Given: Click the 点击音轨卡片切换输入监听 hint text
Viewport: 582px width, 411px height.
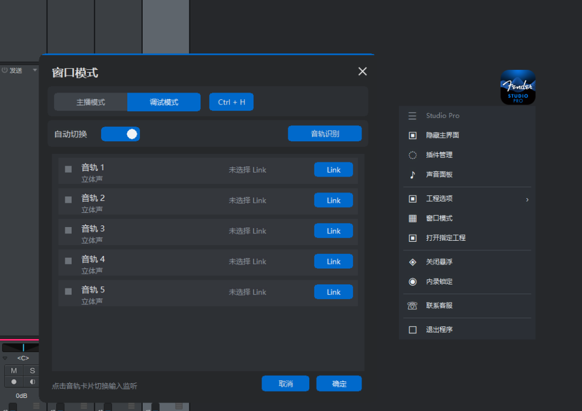Looking at the screenshot, I should click(94, 386).
